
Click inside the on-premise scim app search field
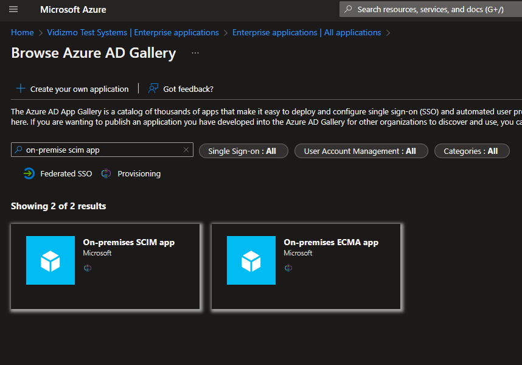[x=100, y=150]
